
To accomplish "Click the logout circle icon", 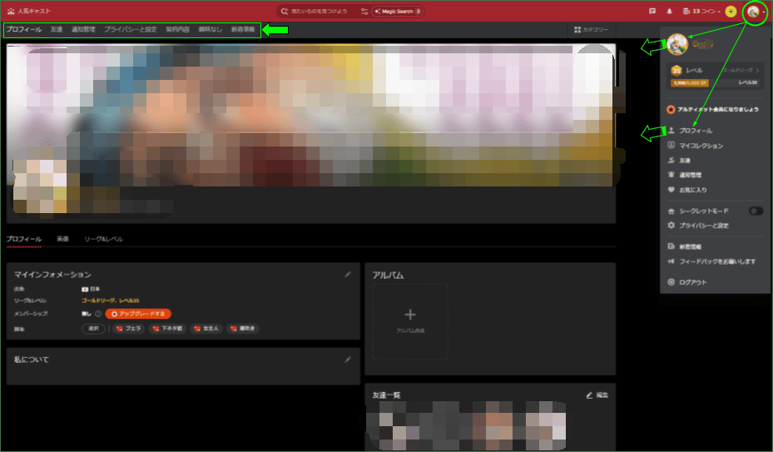I will click(x=671, y=282).
